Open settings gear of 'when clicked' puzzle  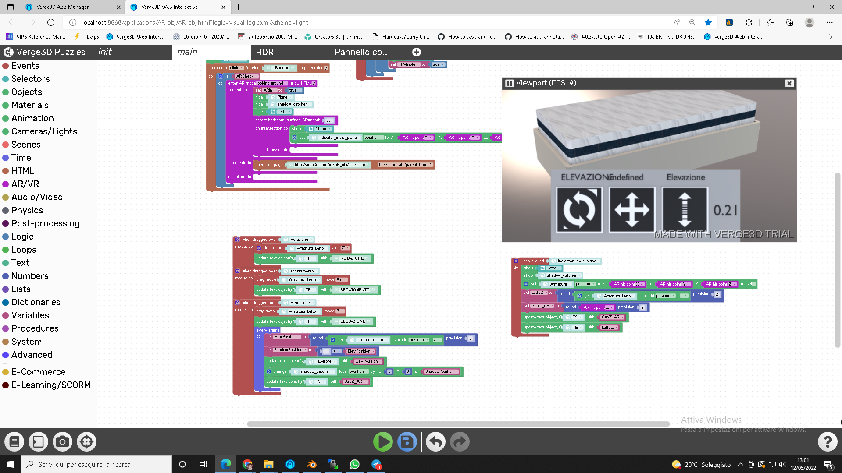(516, 261)
